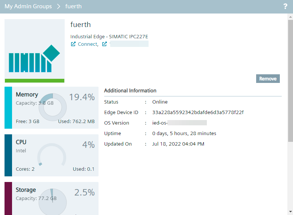Click the vertical scrollbar thumb

pyautogui.click(x=290, y=81)
